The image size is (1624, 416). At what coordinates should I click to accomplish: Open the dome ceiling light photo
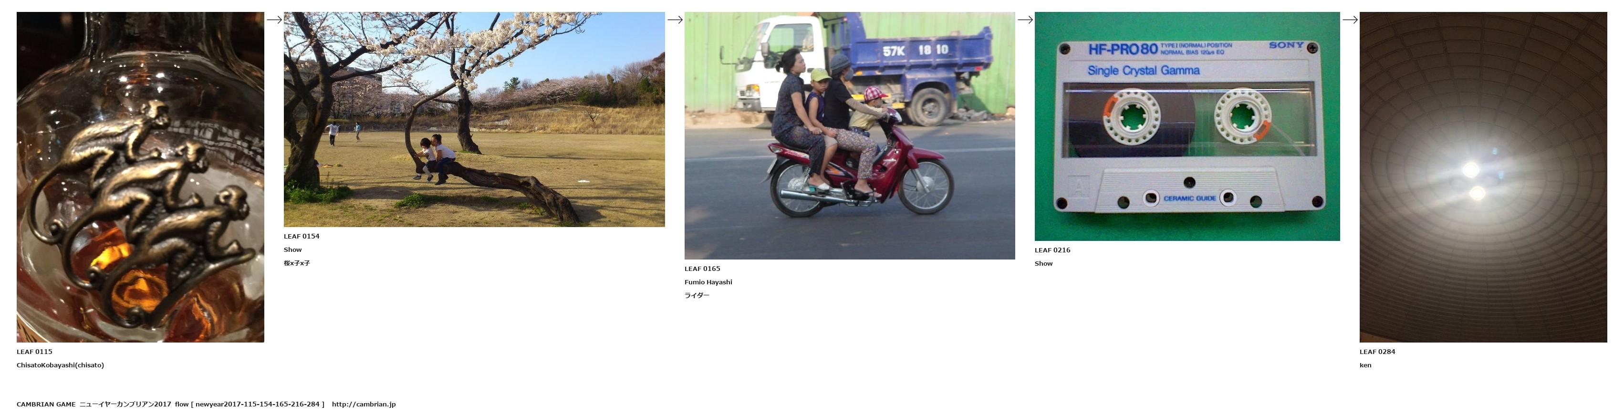click(1483, 177)
